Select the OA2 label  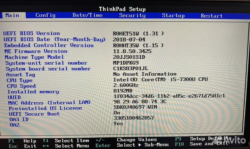pyautogui.click(x=15, y=125)
